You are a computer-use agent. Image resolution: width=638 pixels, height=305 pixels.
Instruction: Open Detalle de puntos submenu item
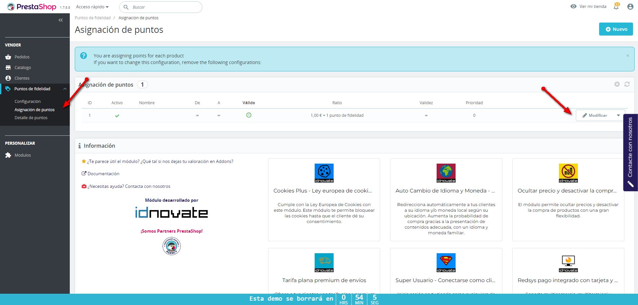31,118
